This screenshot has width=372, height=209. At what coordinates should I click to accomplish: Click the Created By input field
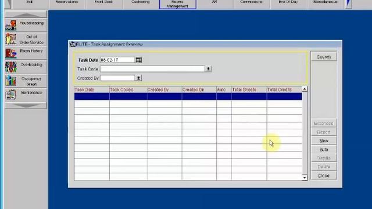[117, 78]
